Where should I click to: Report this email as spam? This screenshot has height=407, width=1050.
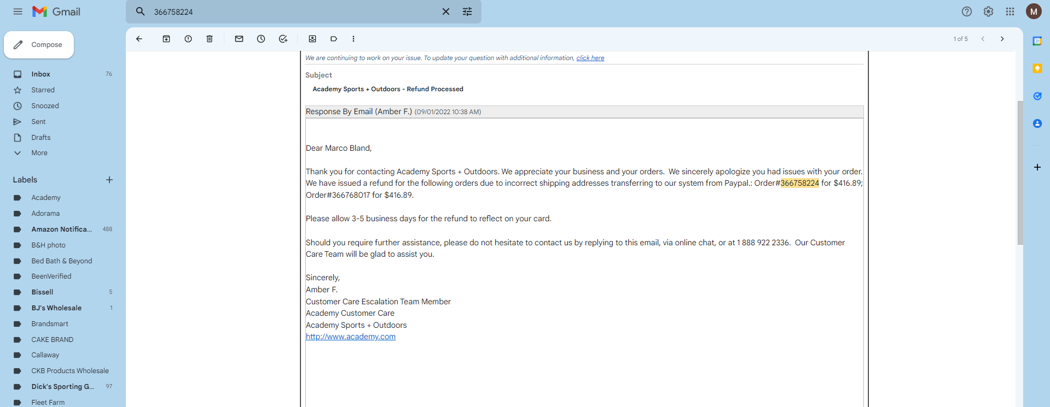pyautogui.click(x=188, y=39)
